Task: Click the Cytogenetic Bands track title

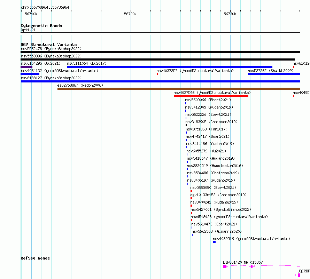Action: click(x=41, y=26)
